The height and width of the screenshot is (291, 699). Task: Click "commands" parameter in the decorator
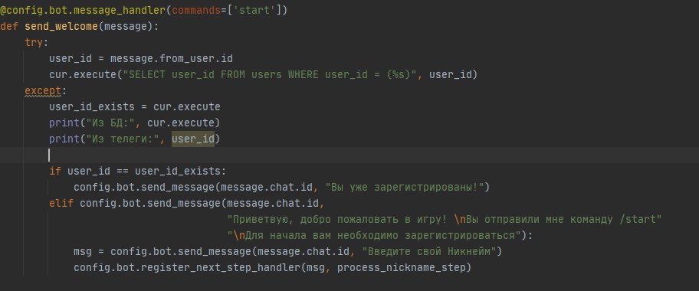tap(196, 10)
